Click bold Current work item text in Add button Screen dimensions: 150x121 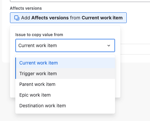pyautogui.click(x=102, y=18)
